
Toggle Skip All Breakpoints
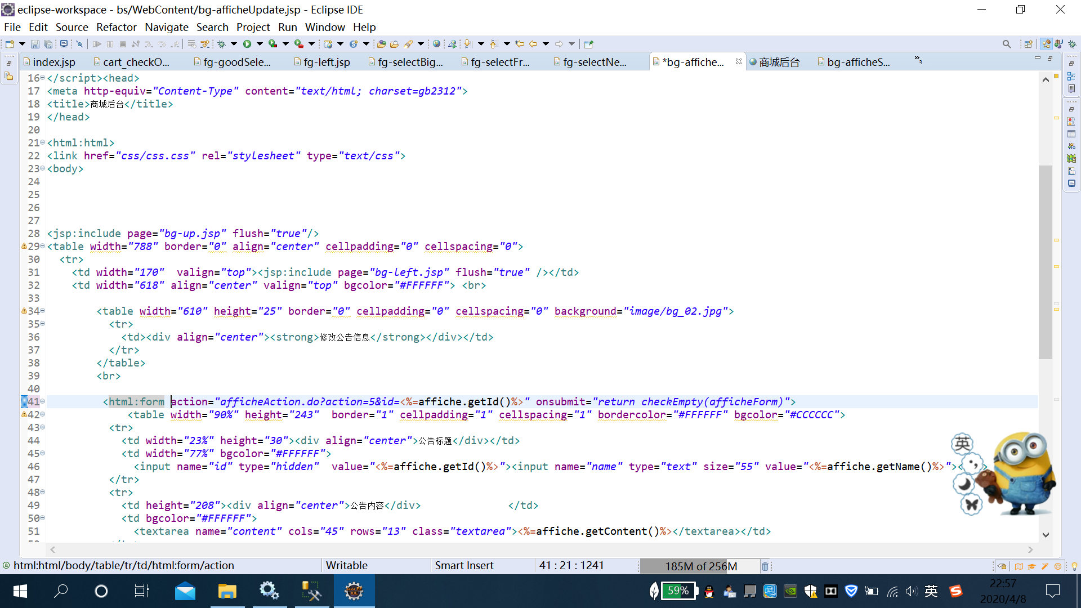(x=80, y=44)
